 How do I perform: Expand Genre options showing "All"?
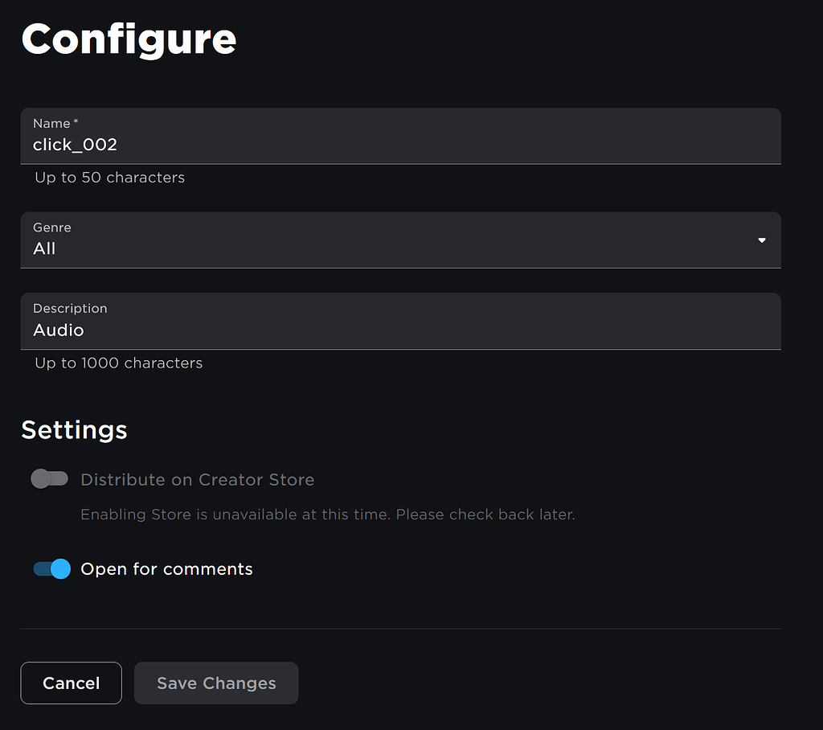tap(401, 240)
